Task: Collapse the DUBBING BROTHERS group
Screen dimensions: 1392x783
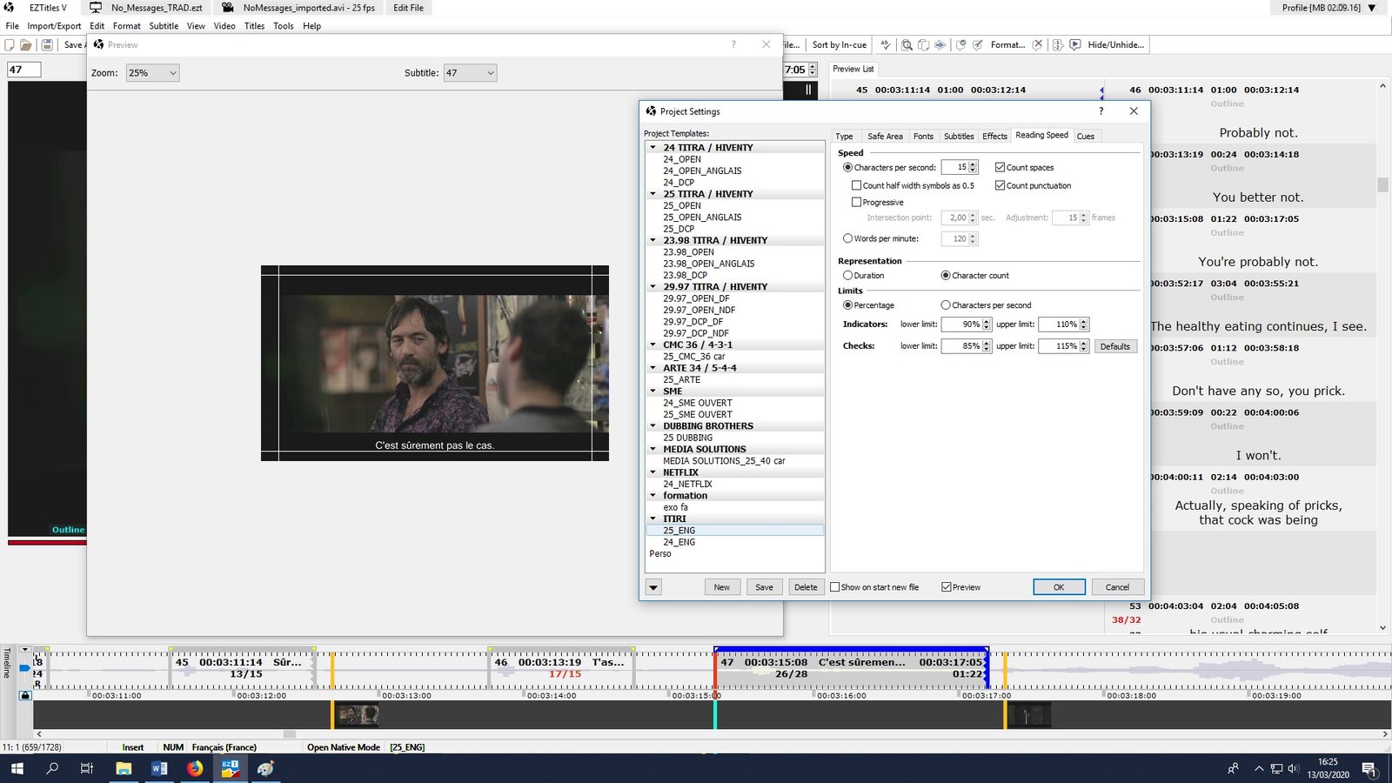Action: tap(653, 426)
